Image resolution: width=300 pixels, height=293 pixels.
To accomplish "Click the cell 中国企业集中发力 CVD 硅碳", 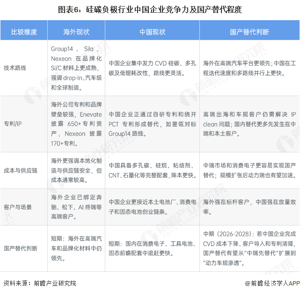I will tap(152, 68).
